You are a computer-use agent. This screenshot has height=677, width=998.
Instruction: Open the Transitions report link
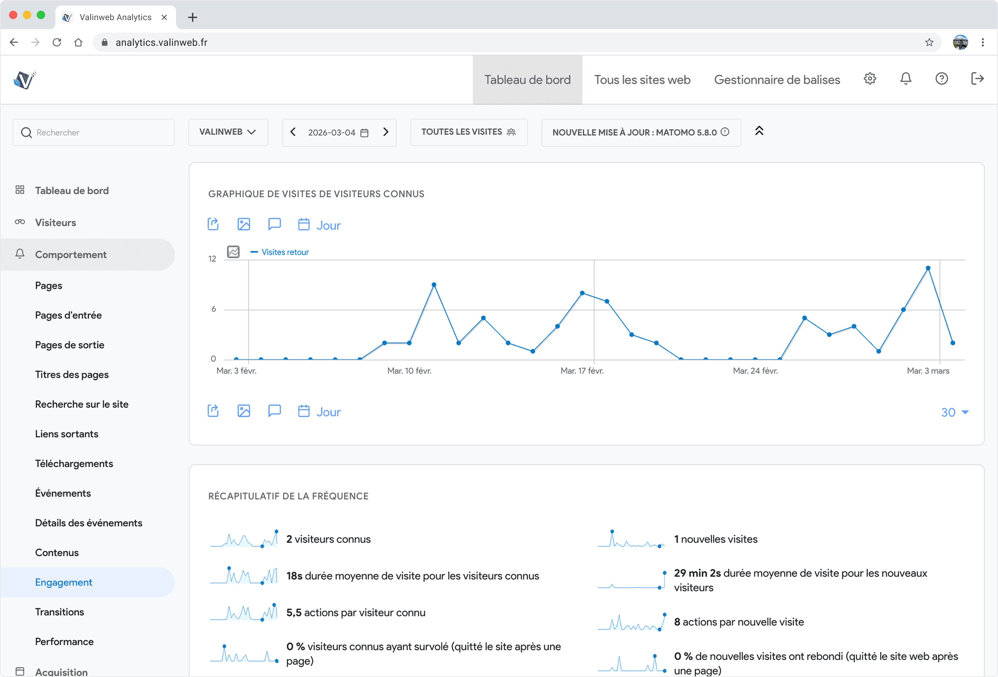(60, 612)
